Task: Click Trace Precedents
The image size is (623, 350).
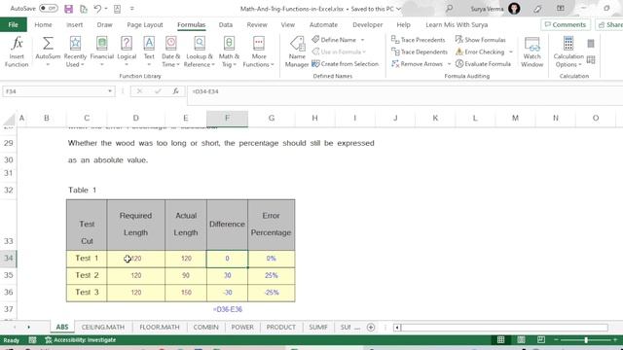Action: 419,40
